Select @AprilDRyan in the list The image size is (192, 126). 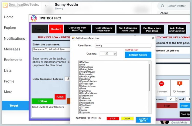[85, 91]
